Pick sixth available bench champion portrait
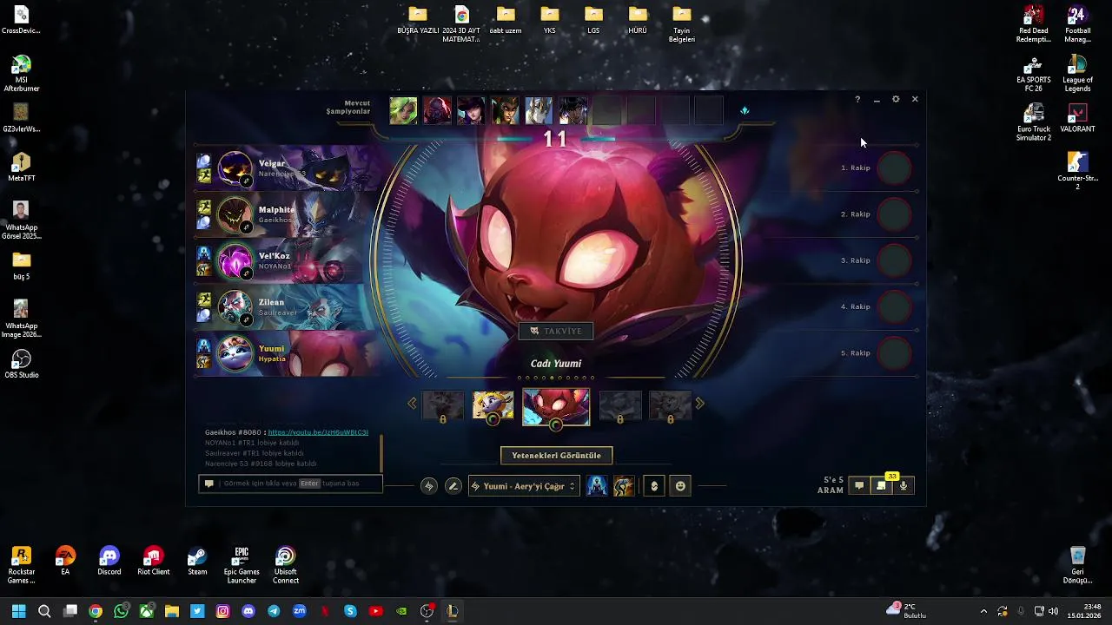Viewport: 1112px width, 625px height. point(573,111)
